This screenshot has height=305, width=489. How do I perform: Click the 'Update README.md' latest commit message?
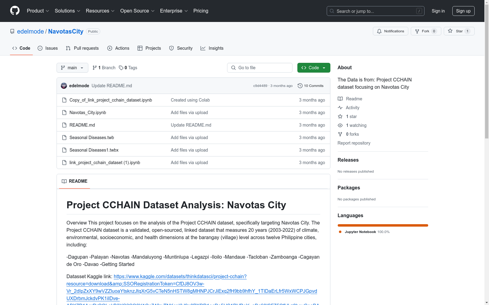coord(112,86)
